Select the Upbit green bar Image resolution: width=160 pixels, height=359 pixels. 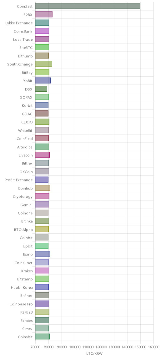(x=42, y=246)
